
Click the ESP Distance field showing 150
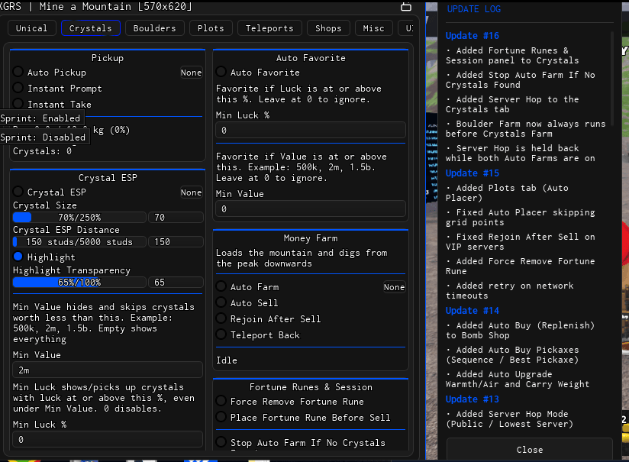pos(176,242)
